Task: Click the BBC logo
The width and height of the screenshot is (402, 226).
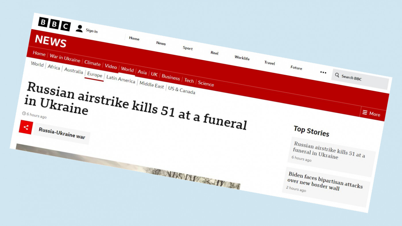Action: point(54,24)
